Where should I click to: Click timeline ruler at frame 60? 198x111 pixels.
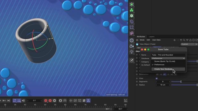(65, 105)
